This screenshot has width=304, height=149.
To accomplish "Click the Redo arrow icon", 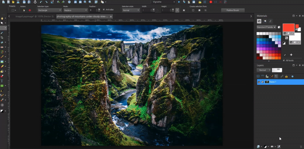I will pos(46,2).
